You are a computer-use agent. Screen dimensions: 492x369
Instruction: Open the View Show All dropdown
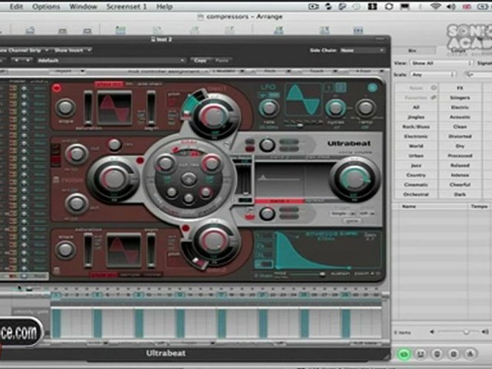click(441, 63)
